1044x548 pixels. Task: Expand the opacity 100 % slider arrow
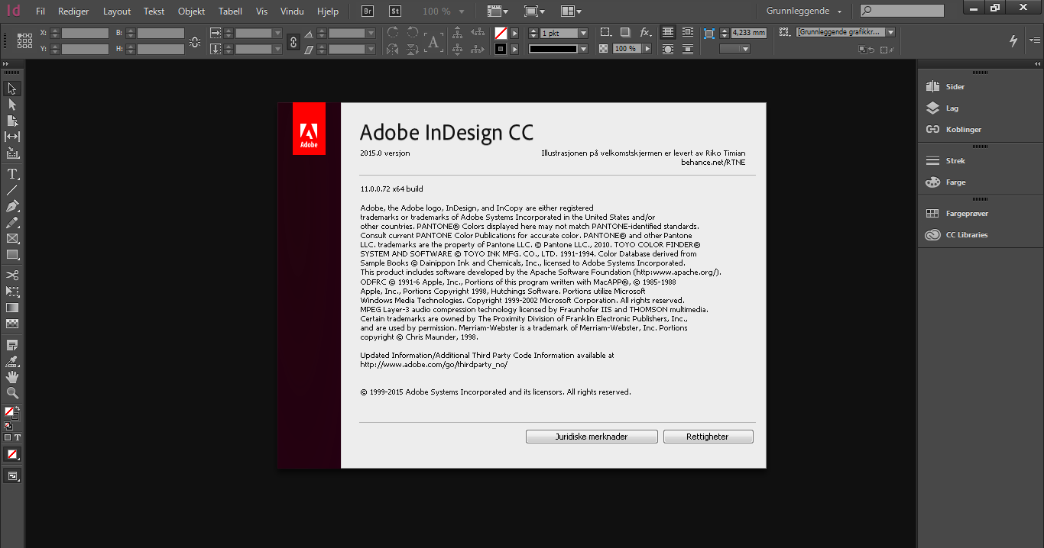[647, 49]
